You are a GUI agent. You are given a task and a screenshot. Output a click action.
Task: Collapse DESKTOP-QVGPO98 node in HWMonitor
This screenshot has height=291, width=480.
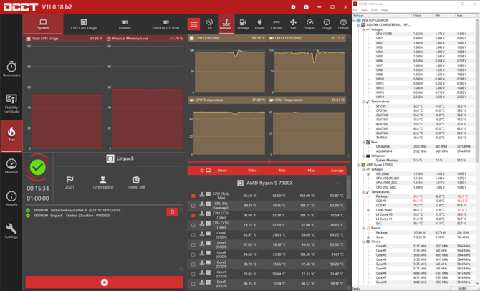coord(355,20)
